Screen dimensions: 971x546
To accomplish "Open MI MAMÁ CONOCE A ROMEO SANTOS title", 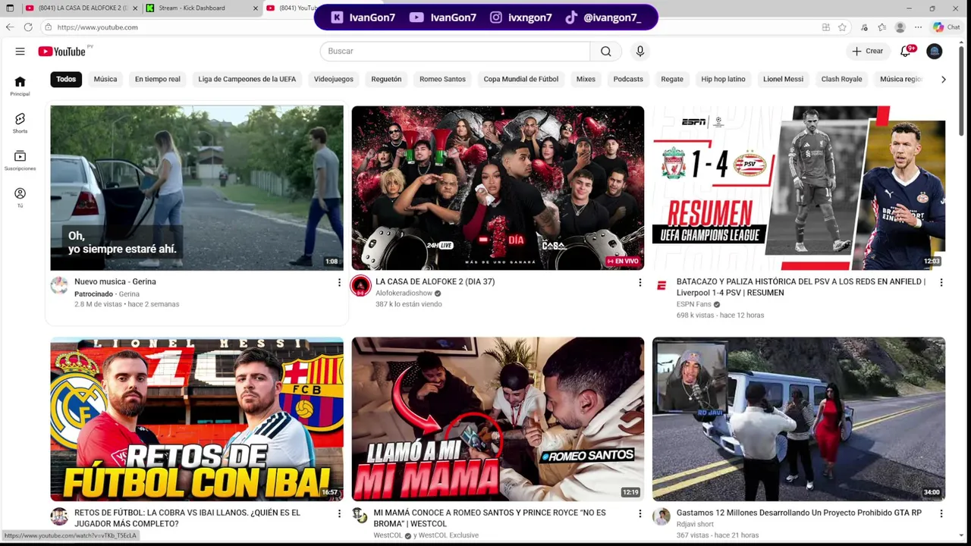I will (x=489, y=518).
